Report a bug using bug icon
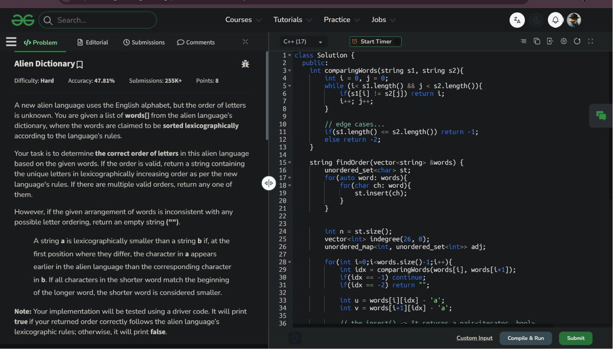The image size is (613, 349). click(x=245, y=64)
